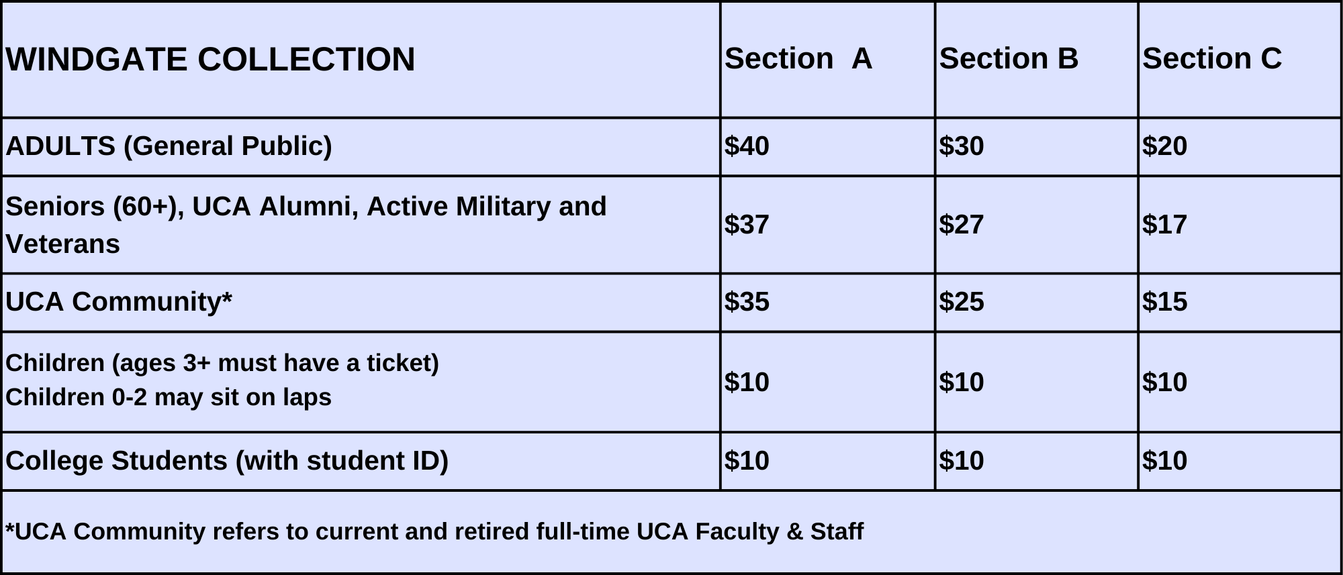Select the Seniors, UCA Alumni, Military row label

(x=306, y=225)
